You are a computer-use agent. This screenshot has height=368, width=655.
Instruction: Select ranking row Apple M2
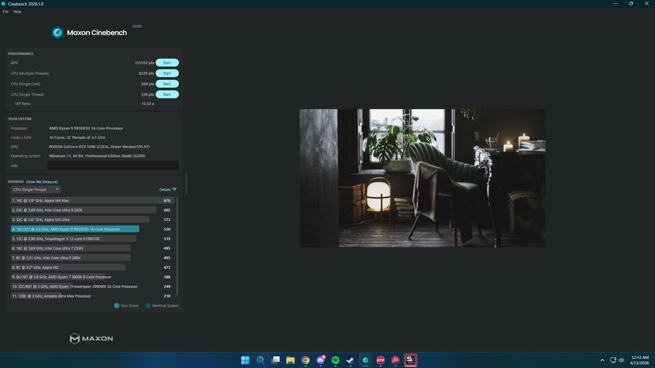[93, 267]
